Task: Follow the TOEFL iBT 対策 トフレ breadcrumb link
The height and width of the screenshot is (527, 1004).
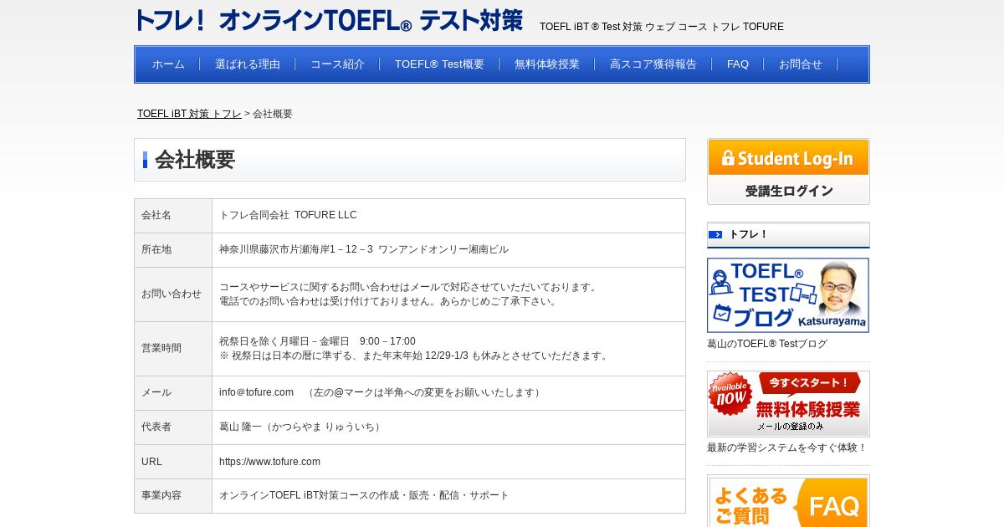Action: coord(189,114)
